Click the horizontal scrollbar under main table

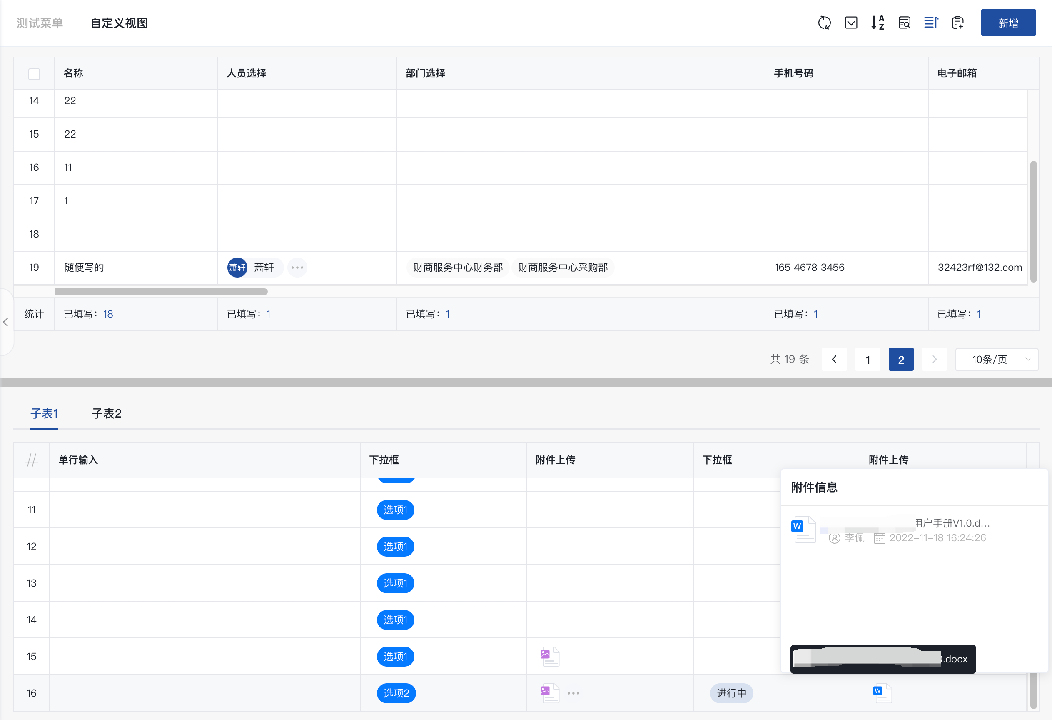pyautogui.click(x=161, y=292)
